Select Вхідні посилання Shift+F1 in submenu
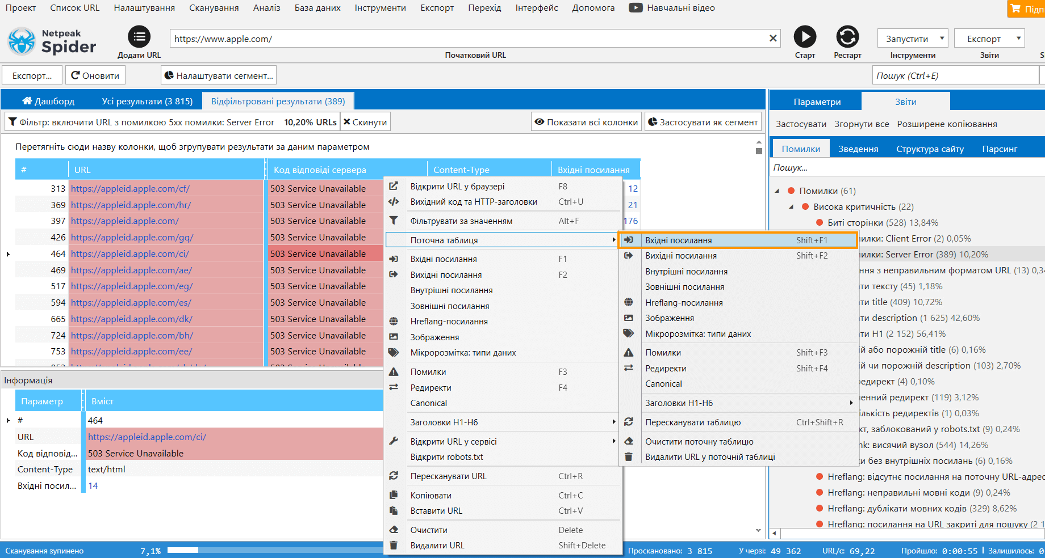The image size is (1045, 558). pos(738,240)
